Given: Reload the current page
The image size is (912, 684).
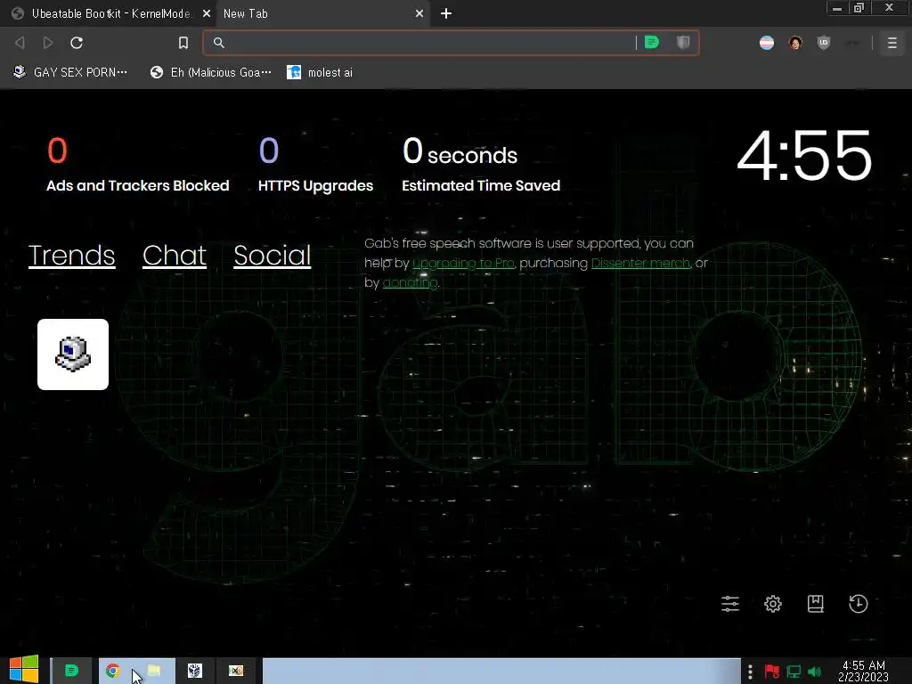Looking at the screenshot, I should pos(77,43).
